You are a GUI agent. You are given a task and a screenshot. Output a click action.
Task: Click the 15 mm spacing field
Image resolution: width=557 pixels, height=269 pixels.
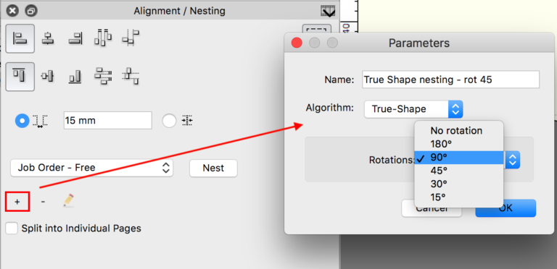click(107, 121)
